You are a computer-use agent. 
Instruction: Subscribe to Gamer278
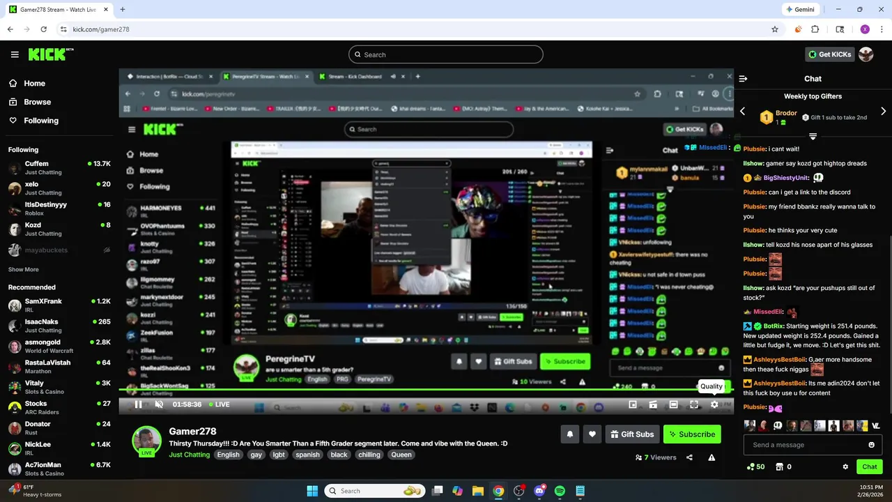coord(692,434)
